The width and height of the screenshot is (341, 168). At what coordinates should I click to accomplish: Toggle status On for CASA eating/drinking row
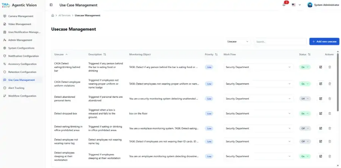[x=305, y=67]
